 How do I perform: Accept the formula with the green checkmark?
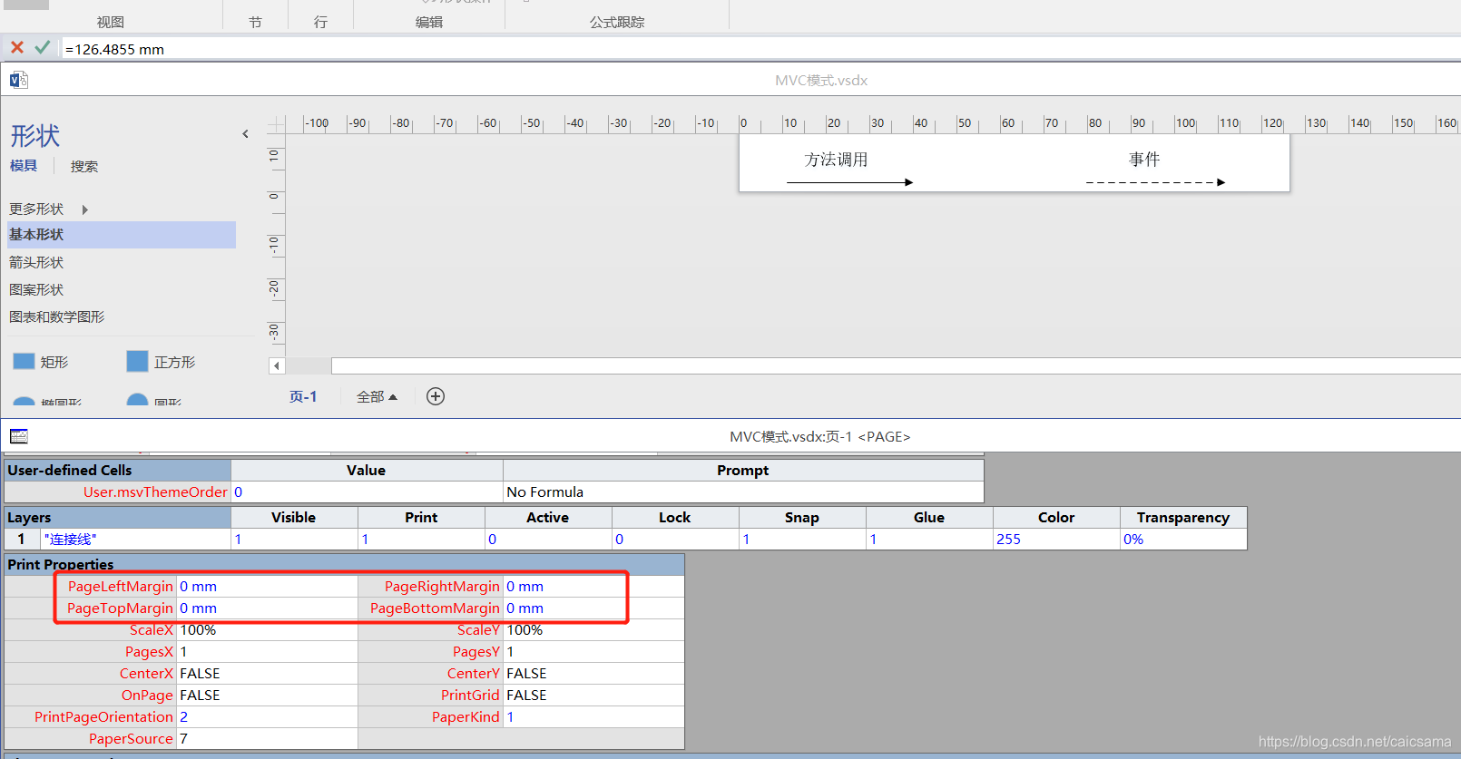click(x=42, y=47)
